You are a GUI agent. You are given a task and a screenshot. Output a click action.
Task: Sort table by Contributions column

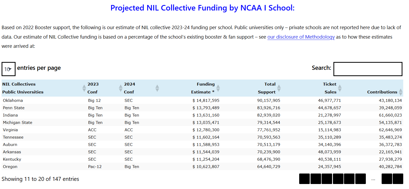pos(373,88)
